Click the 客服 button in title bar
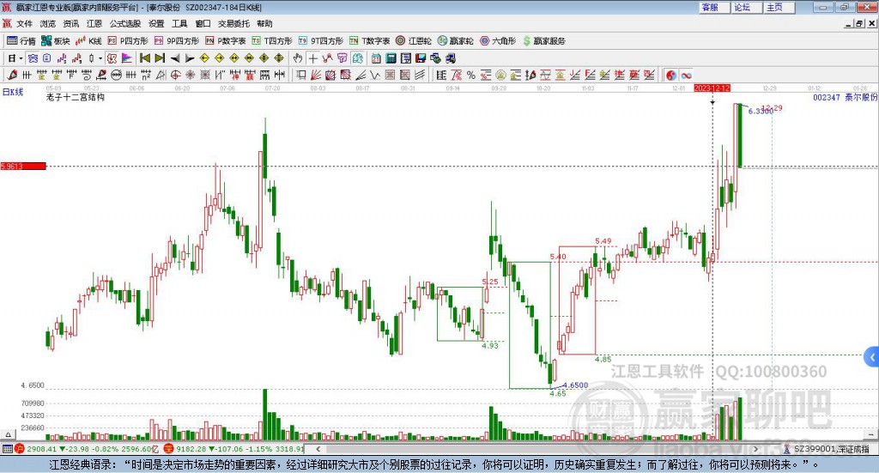Screen dimensions: 879x473 (710, 7)
